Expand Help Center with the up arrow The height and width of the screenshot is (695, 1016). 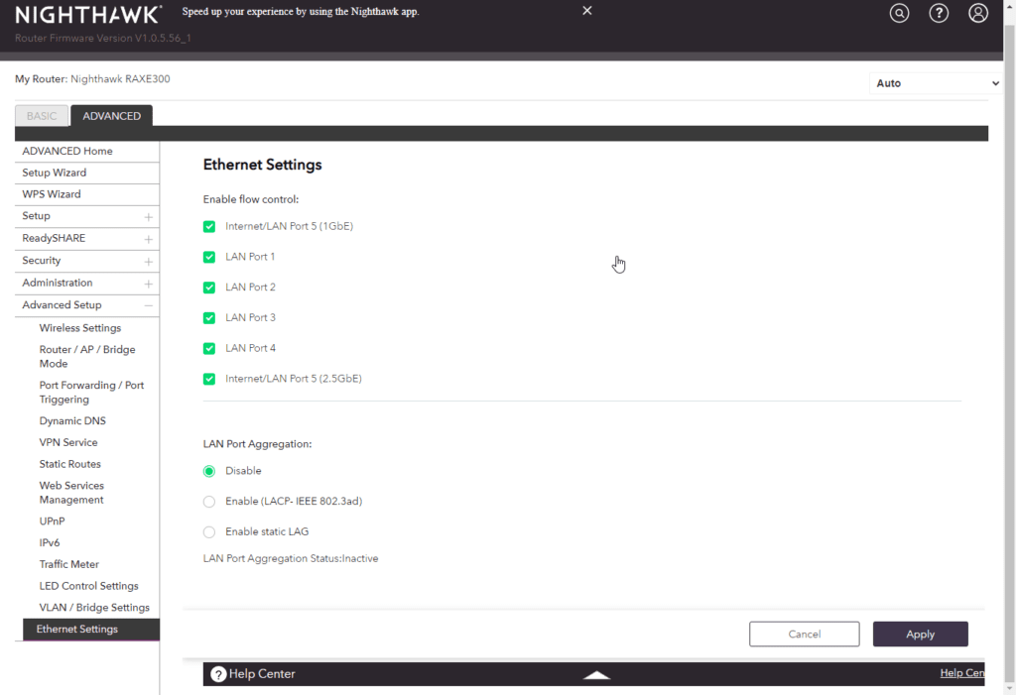tap(596, 674)
